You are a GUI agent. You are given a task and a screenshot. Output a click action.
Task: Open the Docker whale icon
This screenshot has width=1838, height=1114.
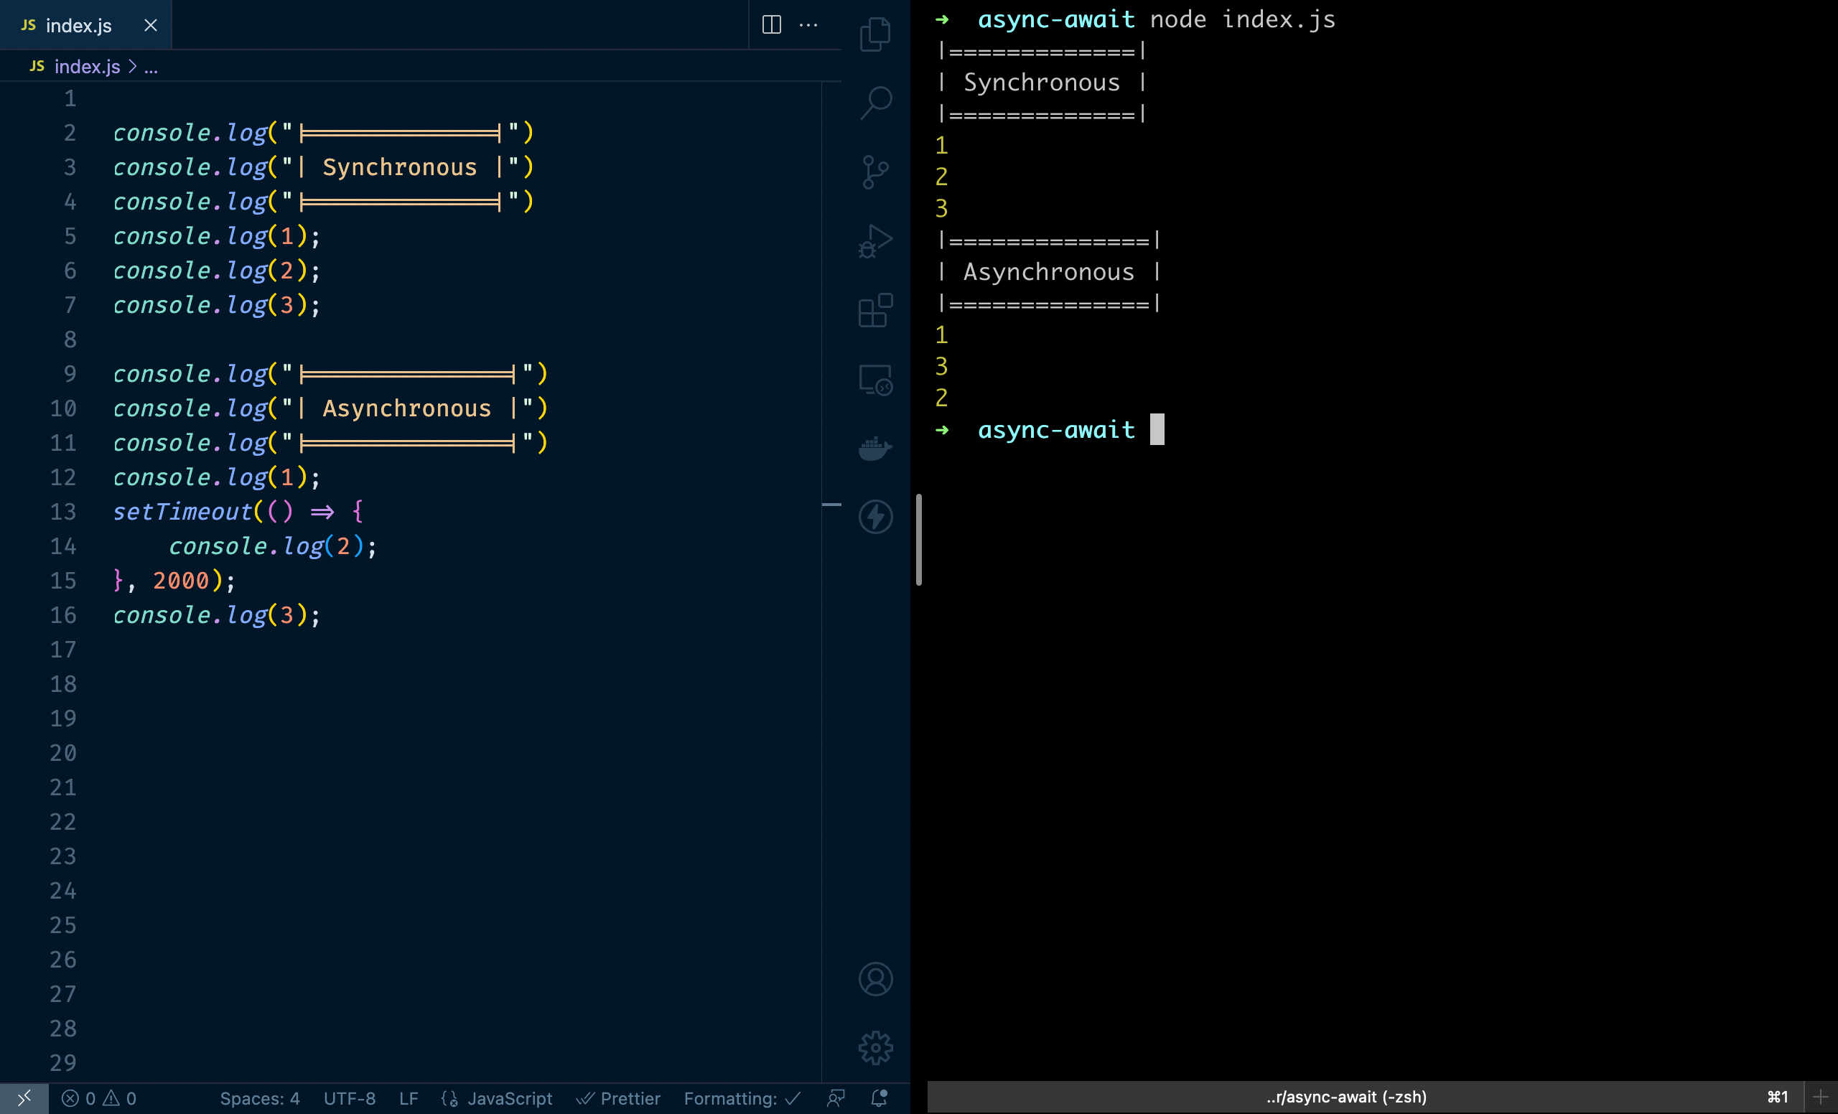(875, 448)
